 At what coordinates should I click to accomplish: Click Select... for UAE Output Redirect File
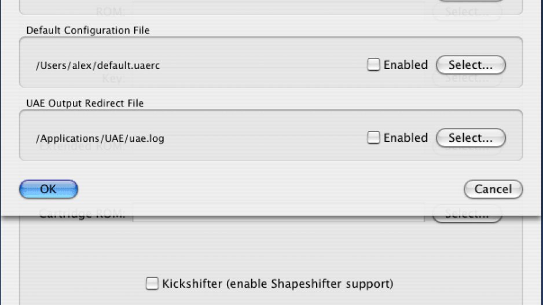471,138
